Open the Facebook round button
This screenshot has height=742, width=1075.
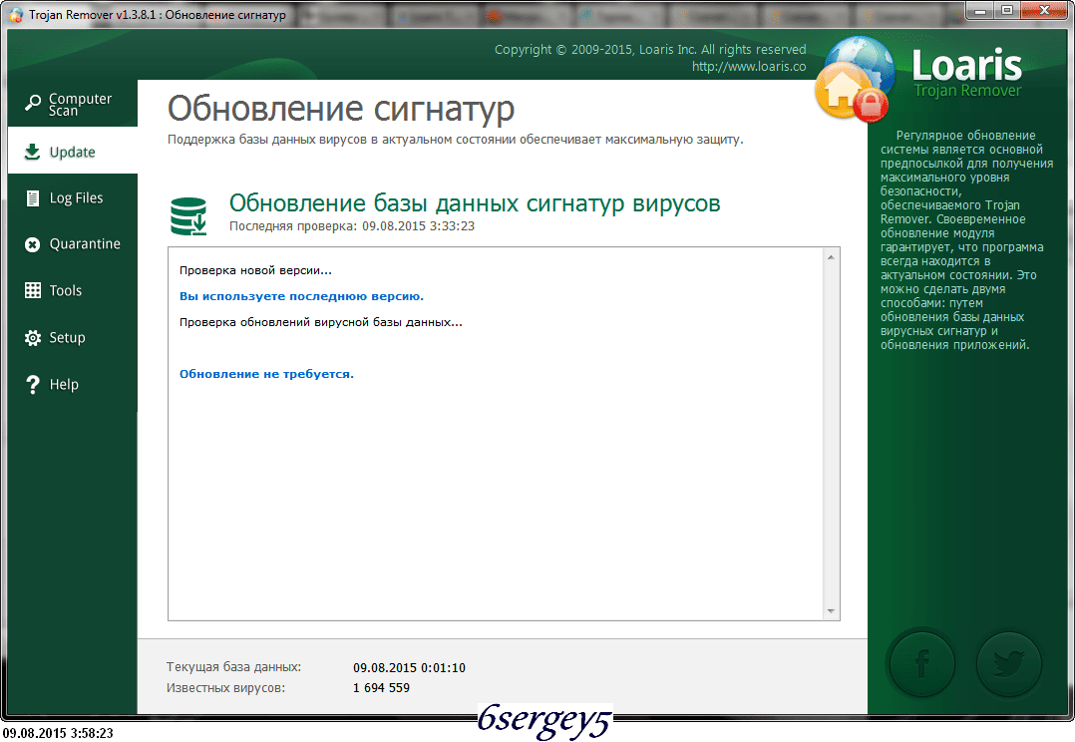[921, 663]
